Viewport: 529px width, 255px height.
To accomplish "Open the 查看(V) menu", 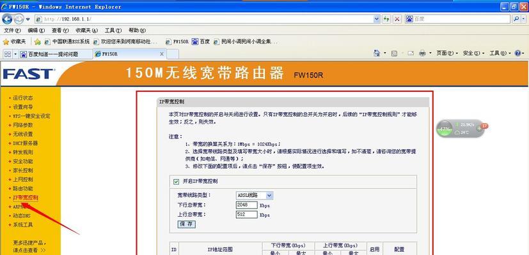I will (x=60, y=30).
